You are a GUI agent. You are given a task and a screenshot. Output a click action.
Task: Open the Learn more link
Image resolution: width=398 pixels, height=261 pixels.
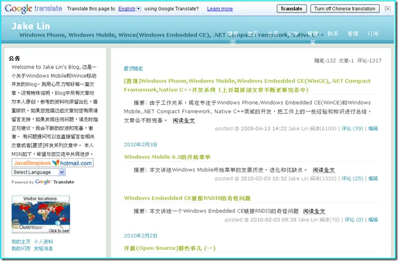(x=220, y=9)
